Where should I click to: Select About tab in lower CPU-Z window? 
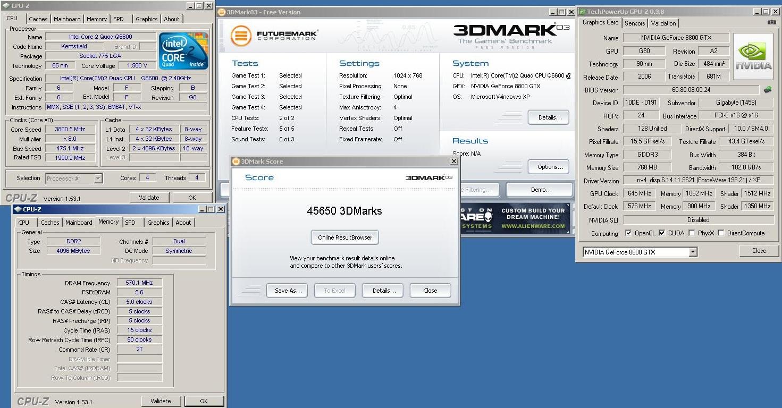pyautogui.click(x=183, y=223)
